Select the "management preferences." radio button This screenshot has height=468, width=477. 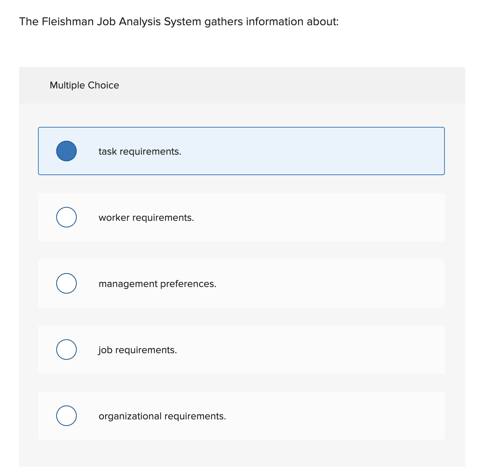(x=66, y=283)
